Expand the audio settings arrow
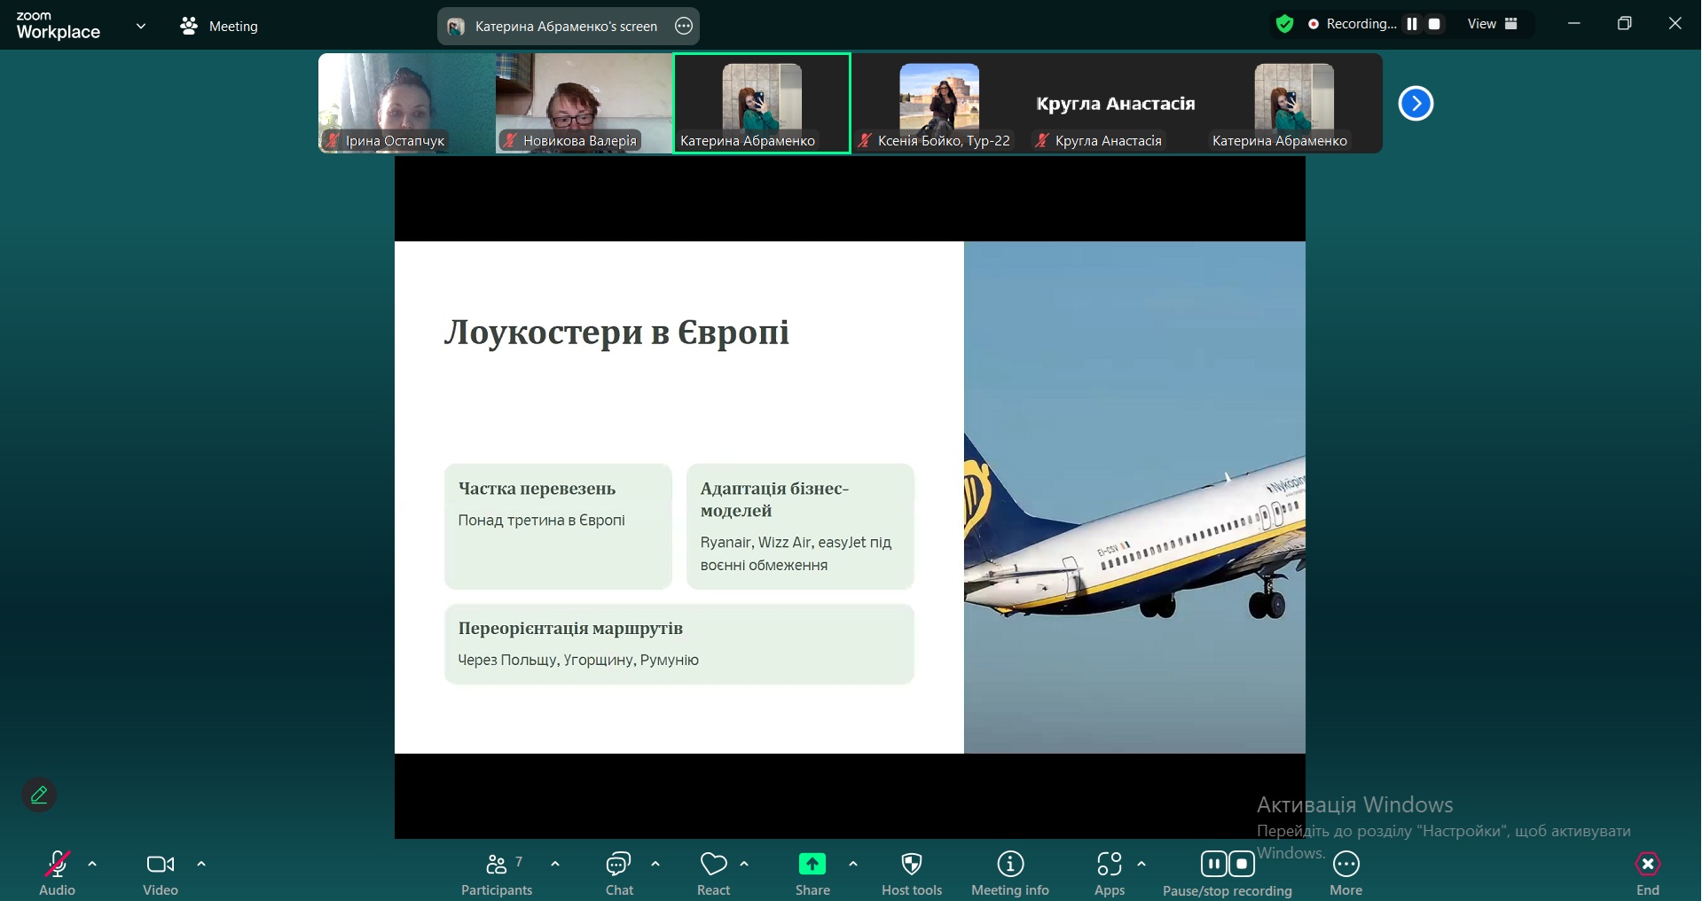Image resolution: width=1702 pixels, height=901 pixels. (92, 864)
